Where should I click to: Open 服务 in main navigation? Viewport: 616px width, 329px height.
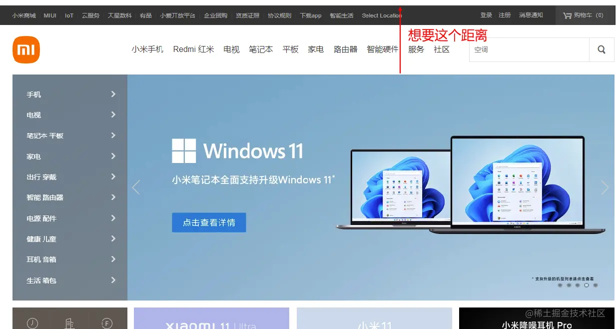point(416,49)
